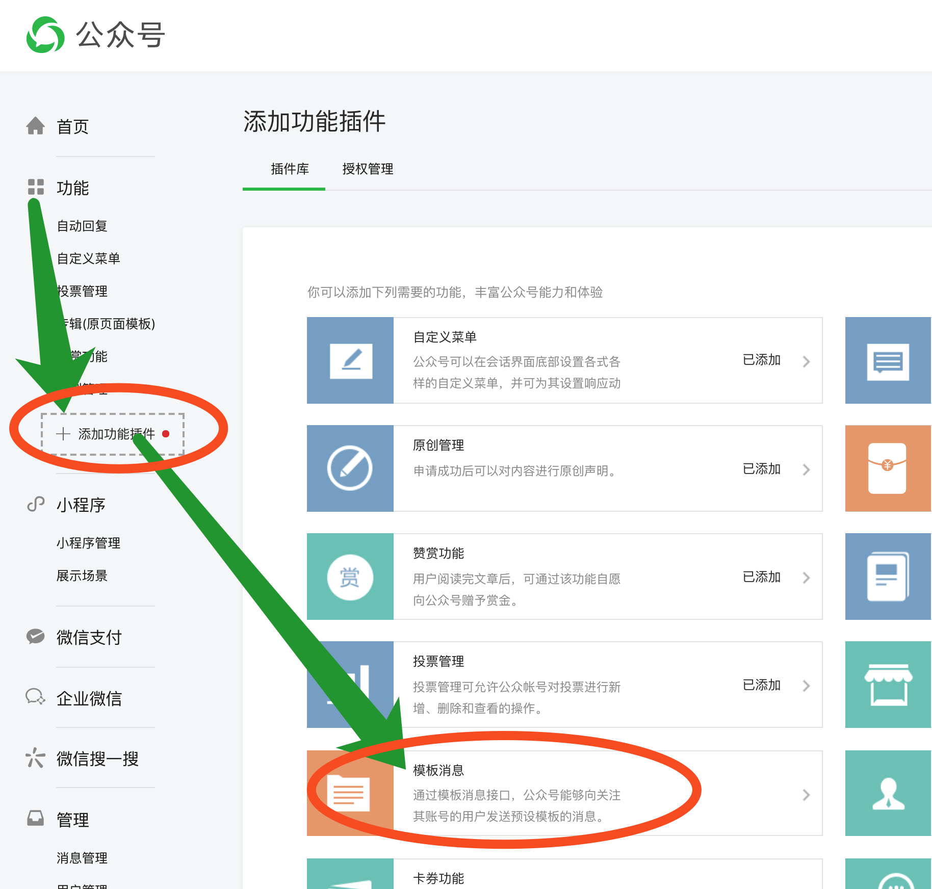This screenshot has width=932, height=889.
Task: Open the 微信支付 sidebar section
Action: [x=89, y=637]
